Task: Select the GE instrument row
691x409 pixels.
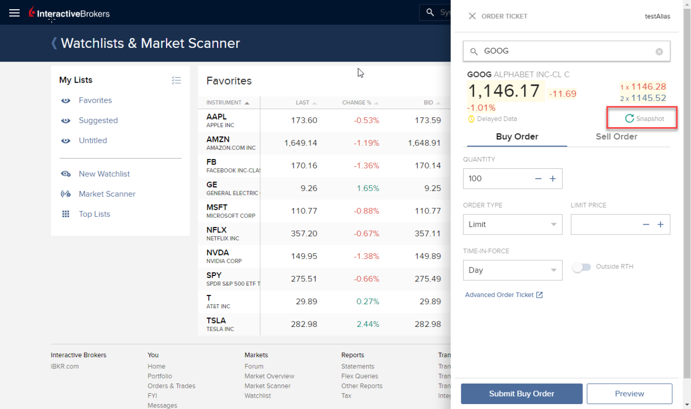Action: pyautogui.click(x=323, y=188)
